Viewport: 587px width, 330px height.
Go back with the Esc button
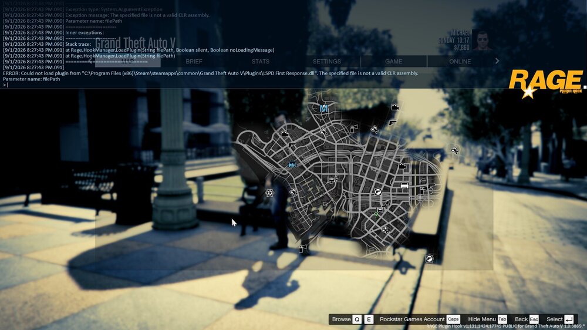534,319
